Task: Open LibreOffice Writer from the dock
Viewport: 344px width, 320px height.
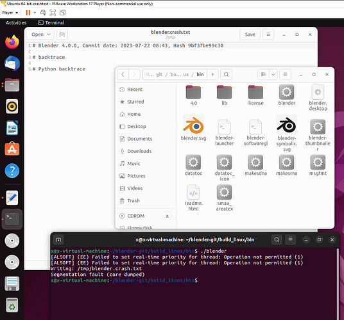Action: tap(12, 128)
